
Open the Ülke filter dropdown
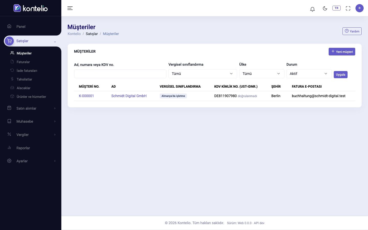pyautogui.click(x=262, y=74)
